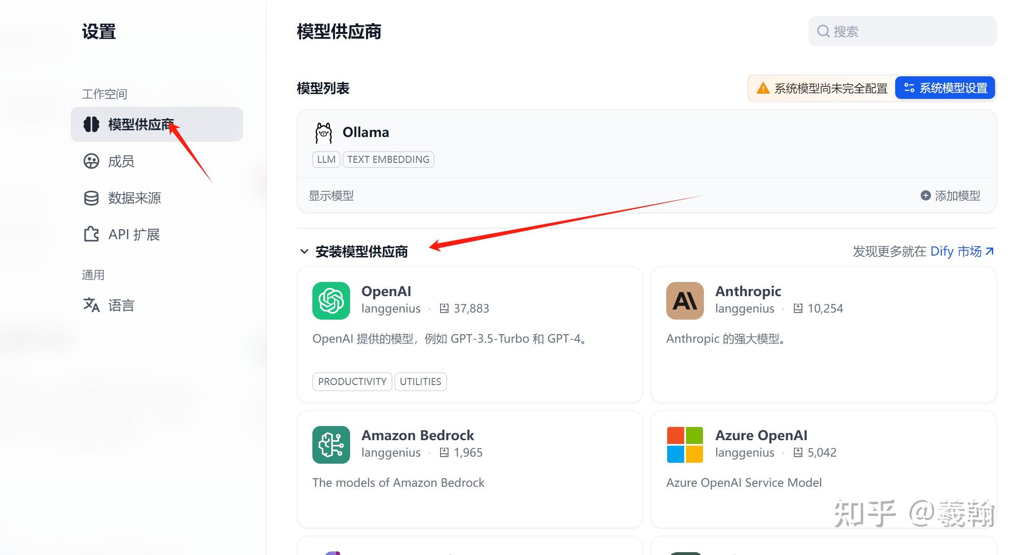Open the 成员 members section
The image size is (1021, 555).
click(x=121, y=161)
